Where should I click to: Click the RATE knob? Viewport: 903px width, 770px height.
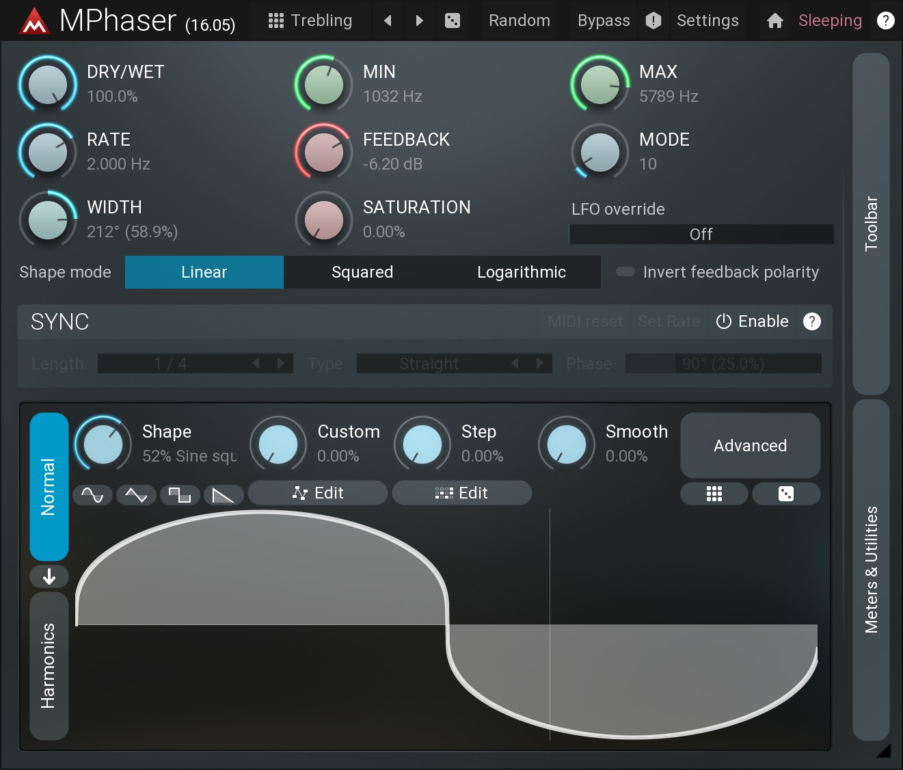pyautogui.click(x=48, y=152)
